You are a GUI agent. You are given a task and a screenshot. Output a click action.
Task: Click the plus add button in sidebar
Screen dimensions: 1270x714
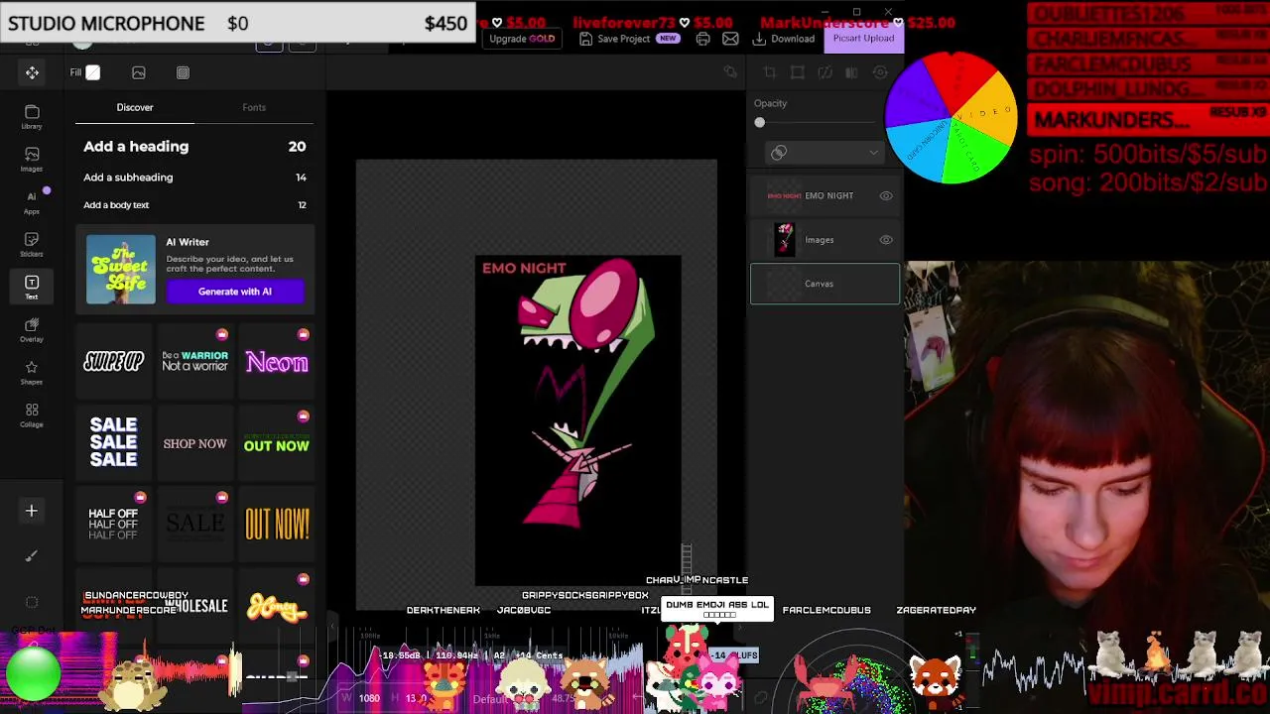pyautogui.click(x=32, y=511)
